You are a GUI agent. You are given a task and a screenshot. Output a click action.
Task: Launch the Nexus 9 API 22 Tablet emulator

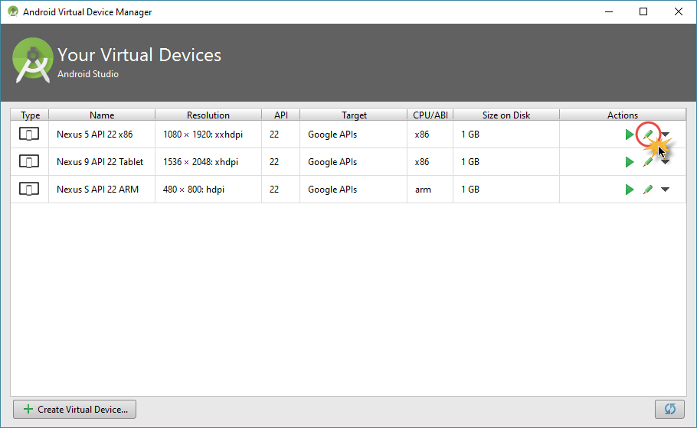pos(629,162)
